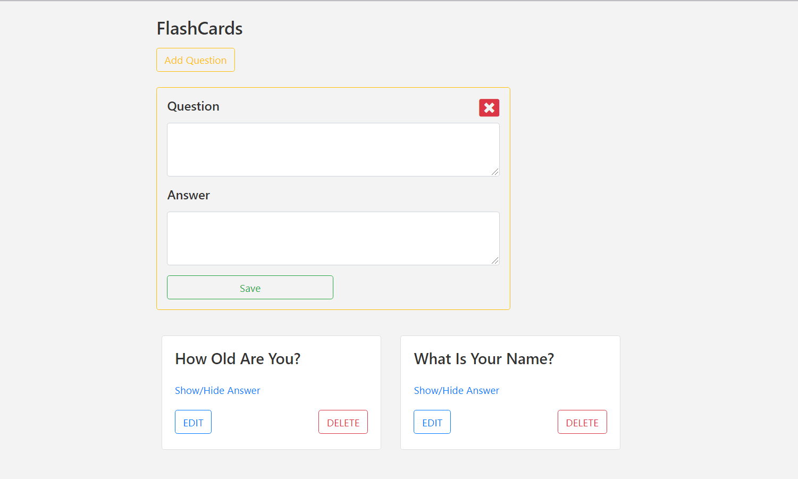Click the FlashCards page heading
This screenshot has width=798, height=479.
(x=199, y=28)
